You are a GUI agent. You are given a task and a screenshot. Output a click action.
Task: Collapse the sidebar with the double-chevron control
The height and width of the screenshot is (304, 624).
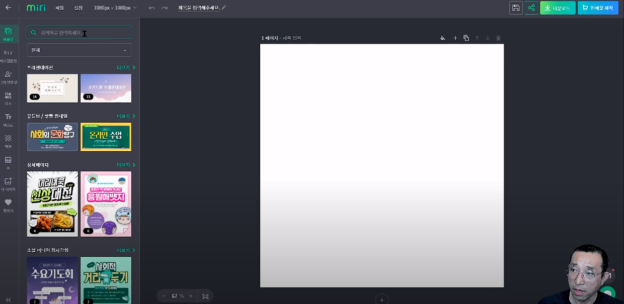(8, 299)
